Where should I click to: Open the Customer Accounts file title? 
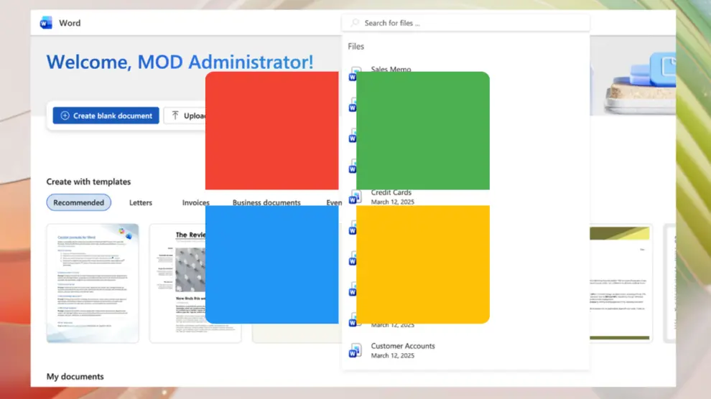[x=403, y=346]
